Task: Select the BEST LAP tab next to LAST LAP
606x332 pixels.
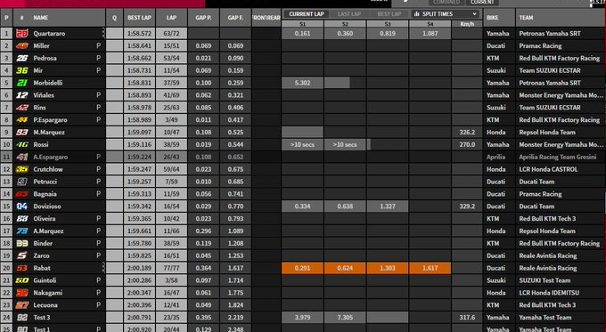Action: click(389, 14)
